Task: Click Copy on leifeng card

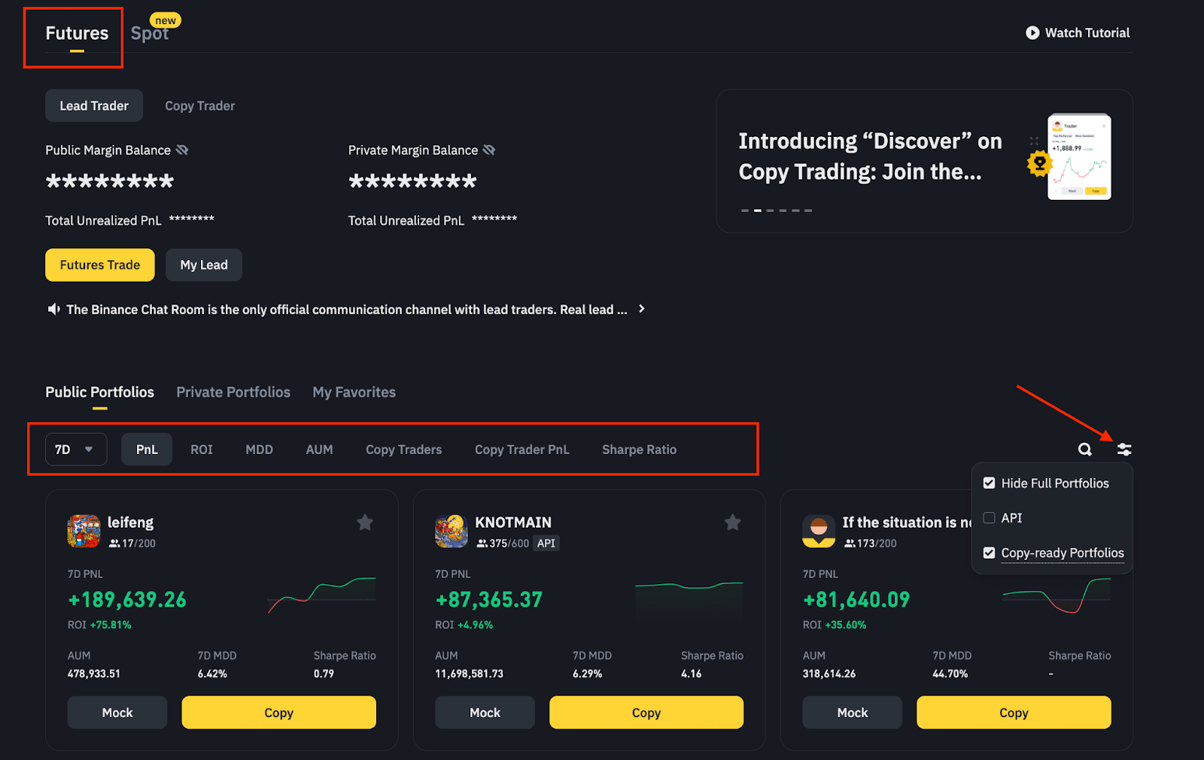Action: (x=279, y=713)
